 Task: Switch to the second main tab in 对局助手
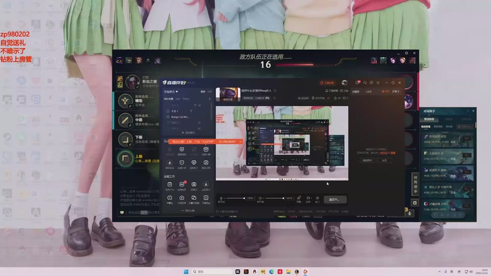449,119
